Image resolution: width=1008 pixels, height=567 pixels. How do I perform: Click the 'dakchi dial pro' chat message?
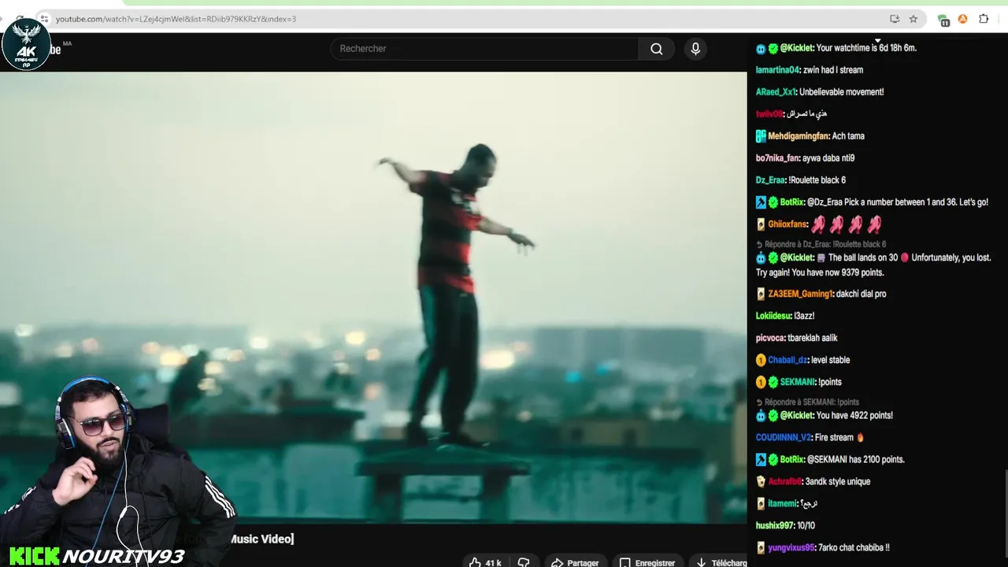(862, 294)
